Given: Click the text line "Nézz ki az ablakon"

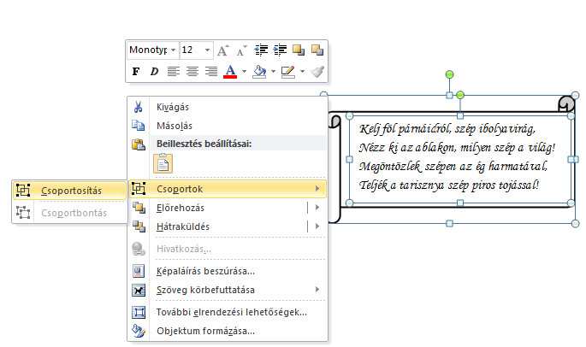Looking at the screenshot, I should tap(457, 148).
